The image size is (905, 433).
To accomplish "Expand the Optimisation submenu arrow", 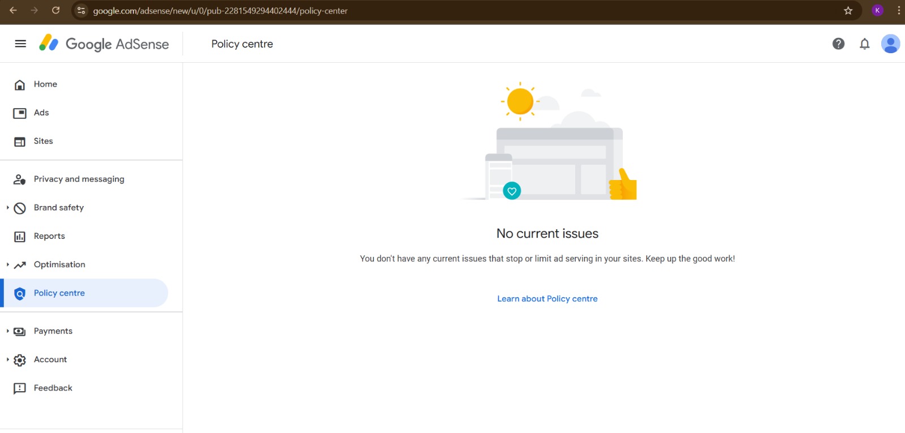I will pyautogui.click(x=7, y=264).
